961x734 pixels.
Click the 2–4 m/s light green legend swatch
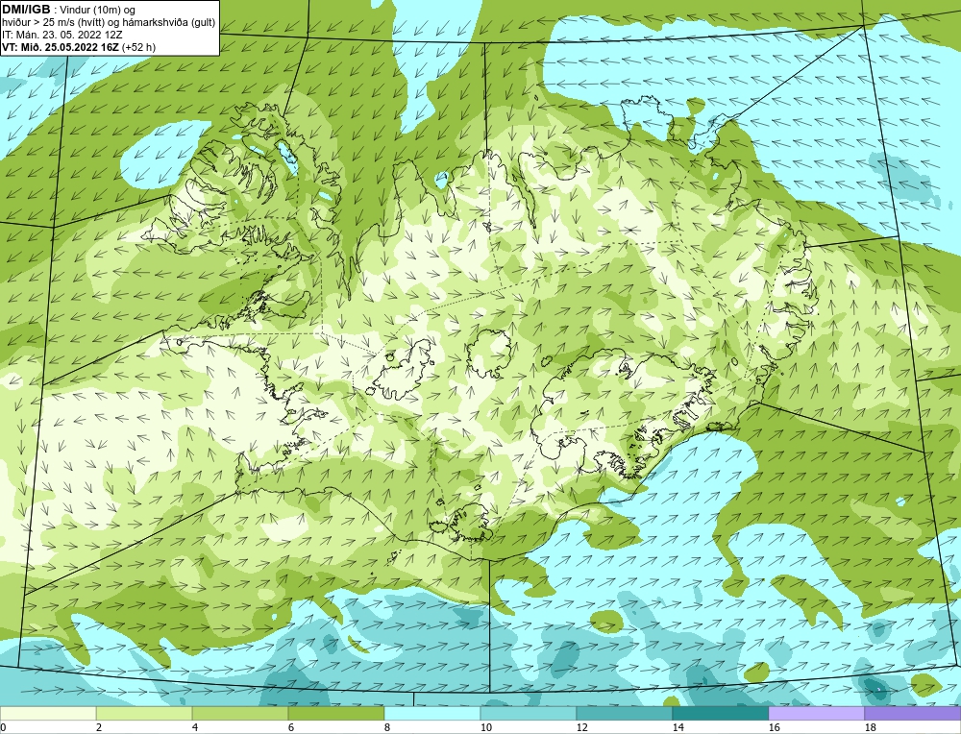pos(144,713)
